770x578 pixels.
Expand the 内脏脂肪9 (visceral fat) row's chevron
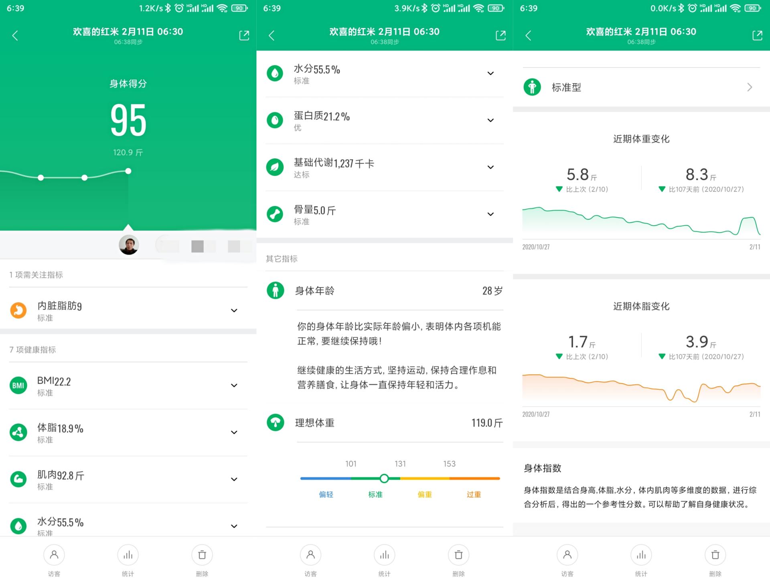(234, 310)
